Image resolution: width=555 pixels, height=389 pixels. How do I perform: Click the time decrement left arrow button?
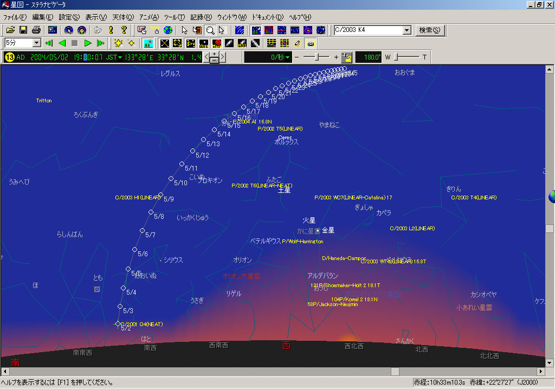point(206,57)
